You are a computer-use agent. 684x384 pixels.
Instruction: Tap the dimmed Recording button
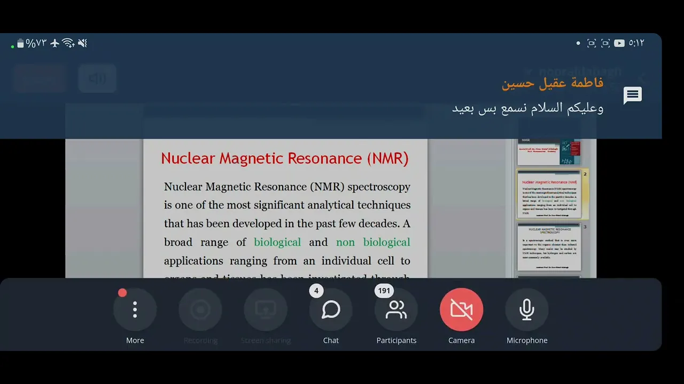click(x=200, y=309)
